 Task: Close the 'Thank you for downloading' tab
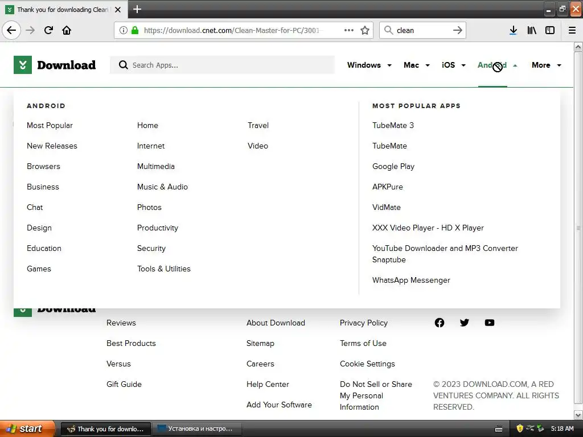click(x=118, y=10)
